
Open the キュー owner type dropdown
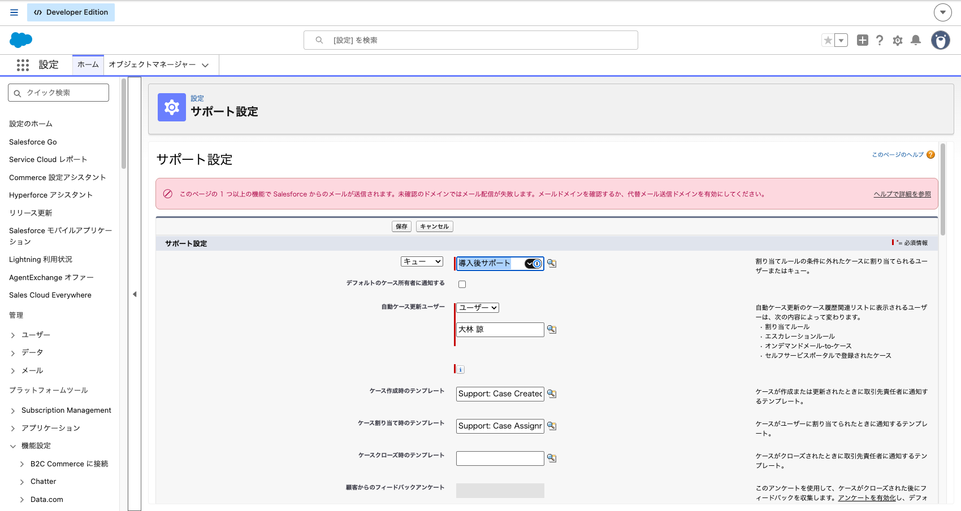422,261
